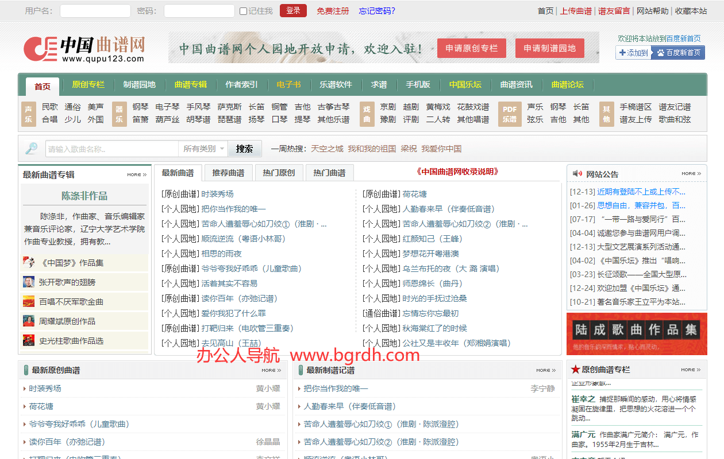The image size is (724, 459).
Task: Switch to the 推荐曲谱 tab
Action: pos(228,173)
